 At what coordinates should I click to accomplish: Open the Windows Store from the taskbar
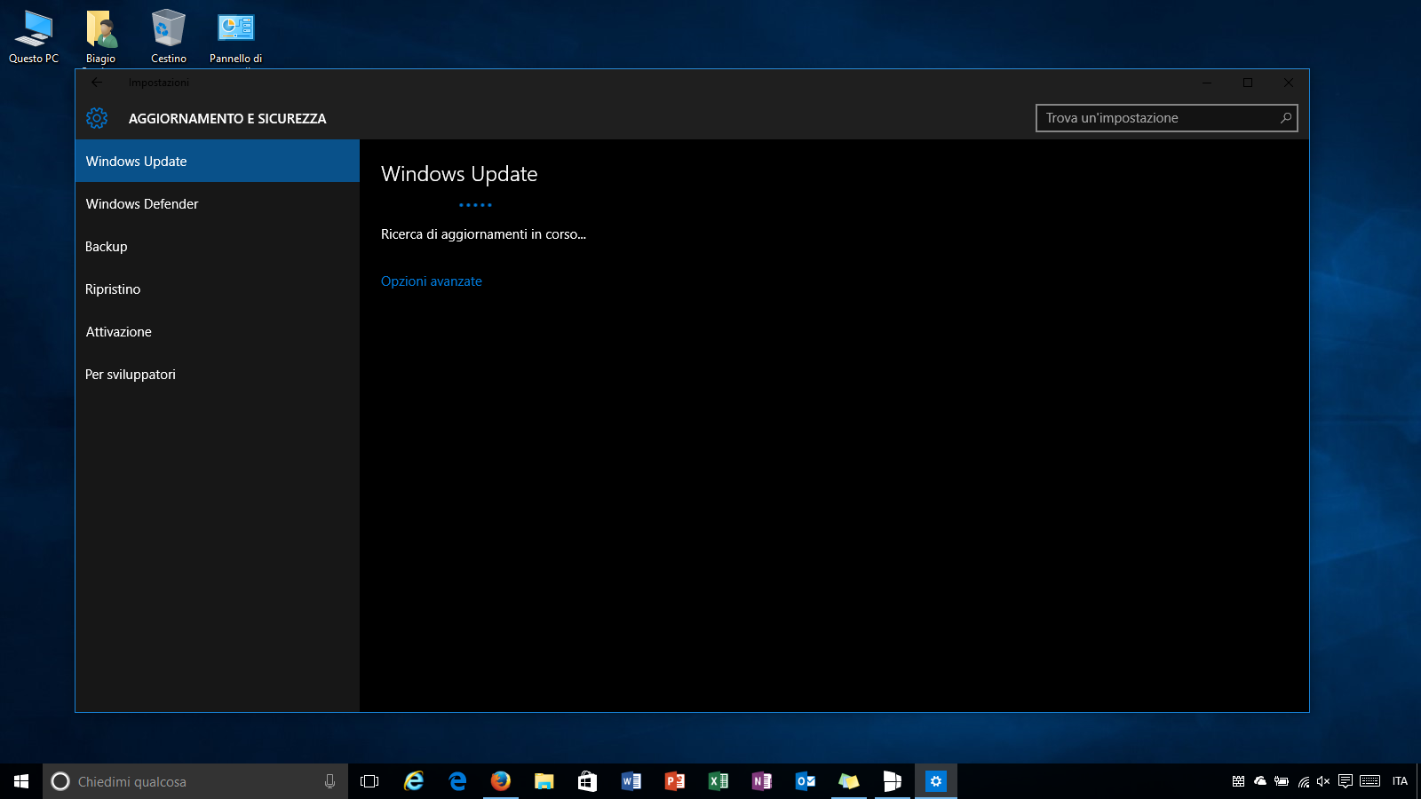pyautogui.click(x=588, y=781)
